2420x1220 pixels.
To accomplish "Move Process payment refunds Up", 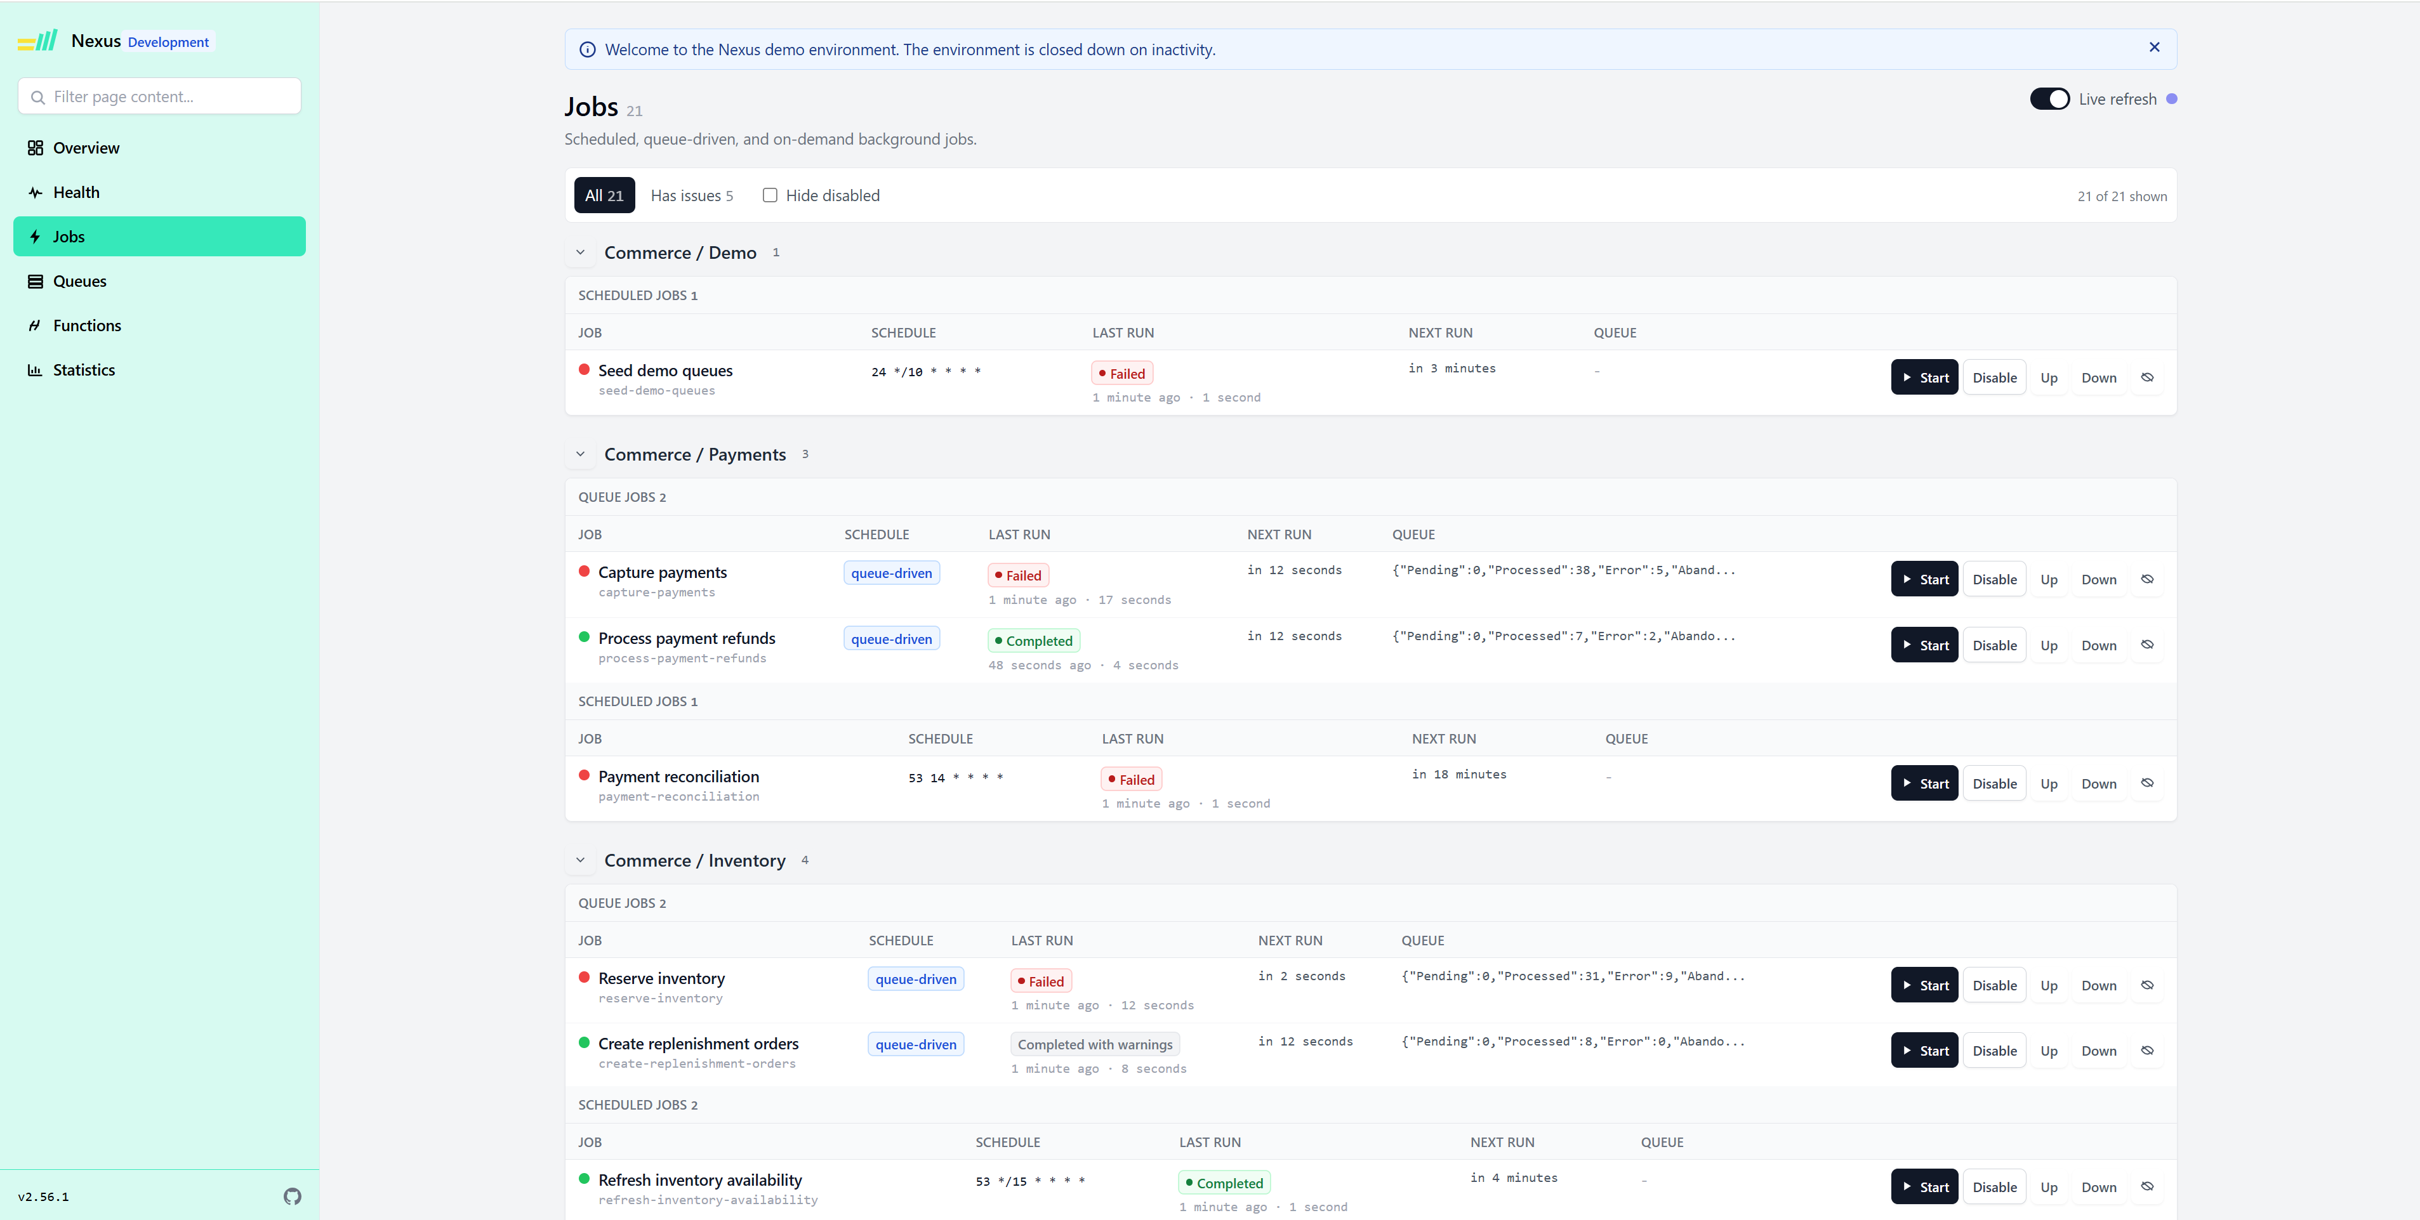I will [x=2049, y=645].
